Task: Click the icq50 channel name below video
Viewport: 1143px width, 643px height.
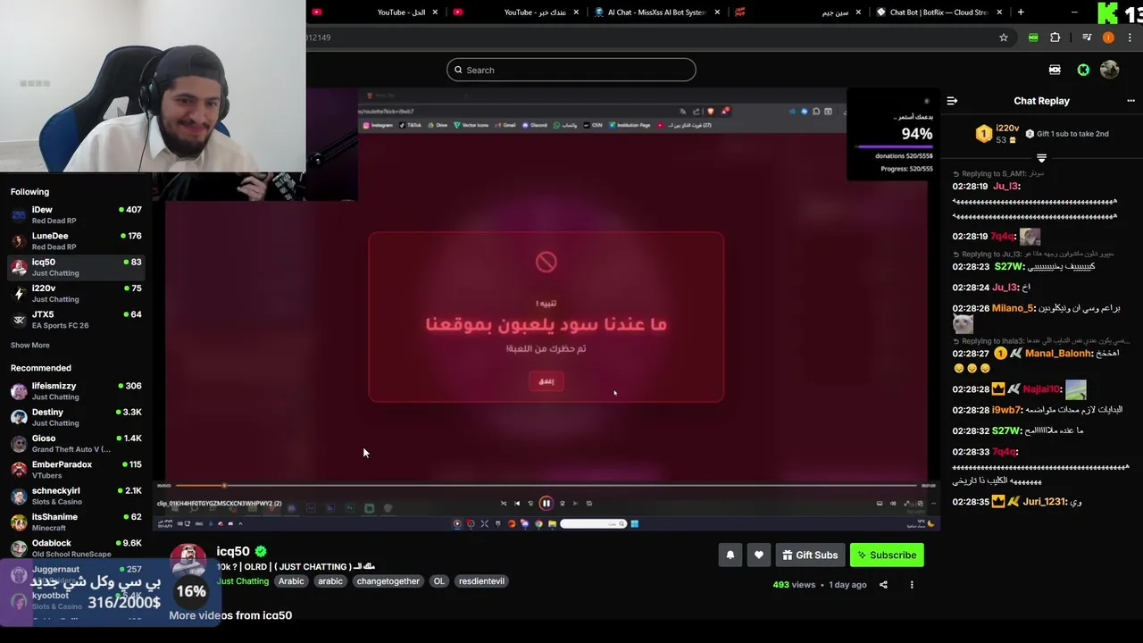Action: (x=233, y=552)
